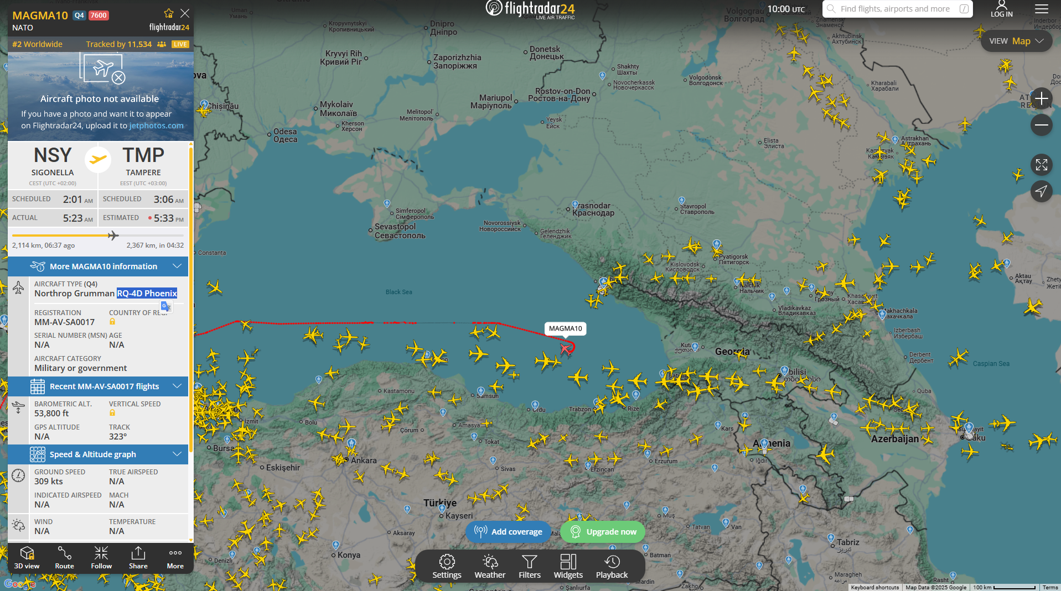Click Upgrade now button
This screenshot has width=1061, height=591.
pyautogui.click(x=603, y=532)
